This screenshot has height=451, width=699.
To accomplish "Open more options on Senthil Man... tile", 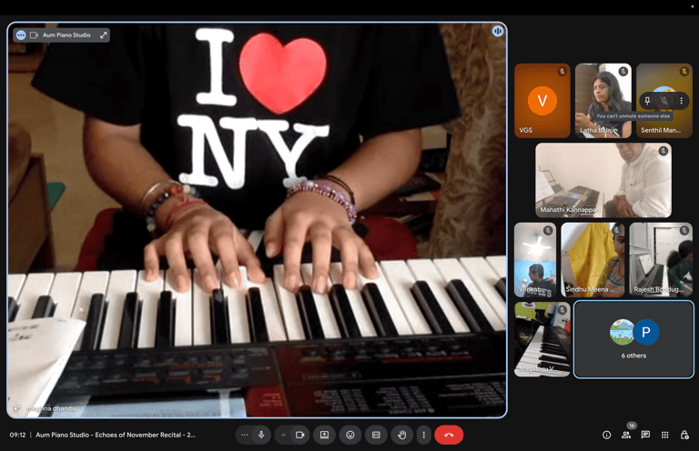I will [x=681, y=101].
